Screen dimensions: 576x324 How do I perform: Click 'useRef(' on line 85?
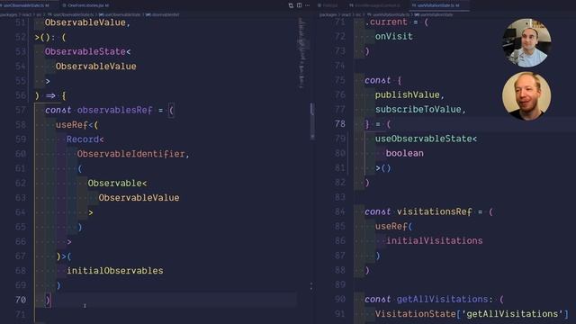tap(393, 226)
